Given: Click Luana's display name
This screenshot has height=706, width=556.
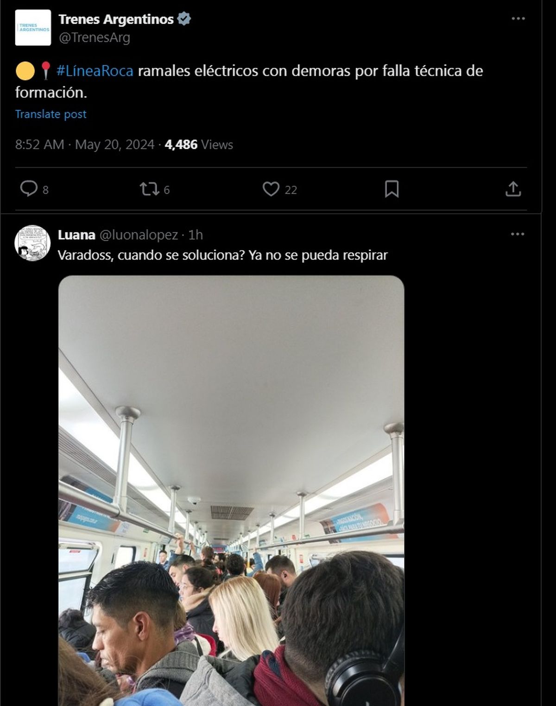Looking at the screenshot, I should 76,235.
